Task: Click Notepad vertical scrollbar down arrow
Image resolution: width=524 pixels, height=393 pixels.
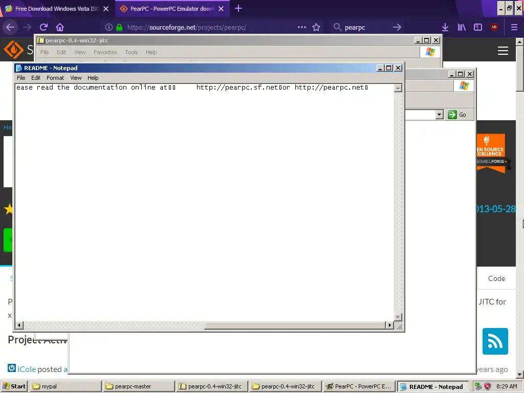Action: point(398,317)
